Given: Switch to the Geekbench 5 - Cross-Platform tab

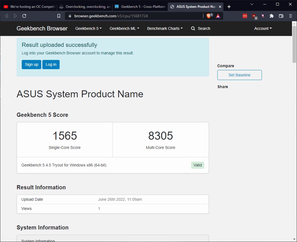Looking at the screenshot, I should pyautogui.click(x=140, y=7).
